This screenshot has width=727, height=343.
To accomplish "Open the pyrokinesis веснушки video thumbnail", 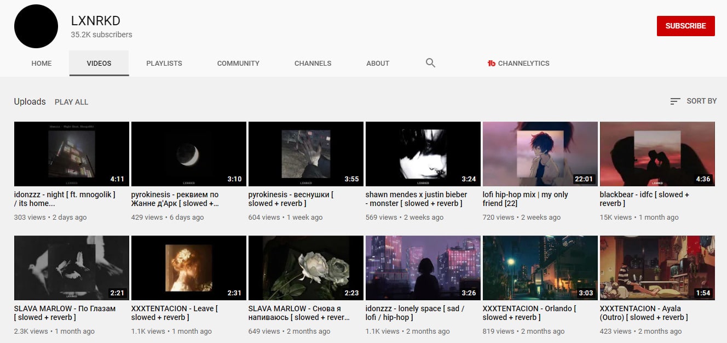I will 306,154.
